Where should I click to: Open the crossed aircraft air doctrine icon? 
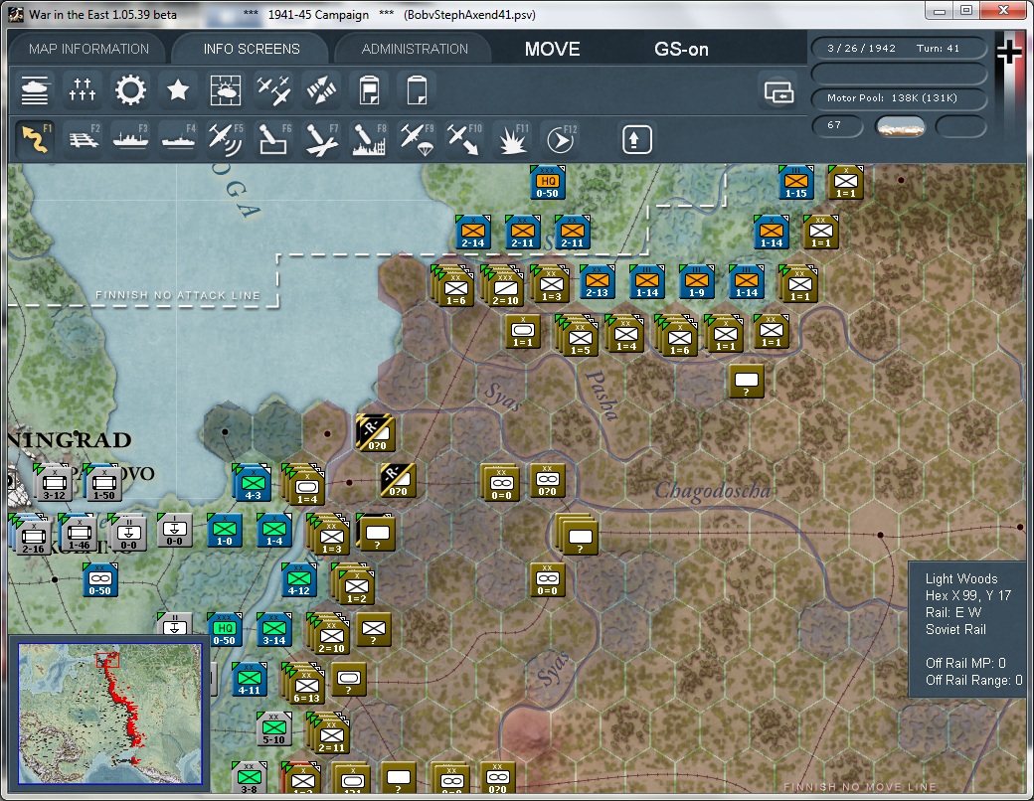[273, 90]
